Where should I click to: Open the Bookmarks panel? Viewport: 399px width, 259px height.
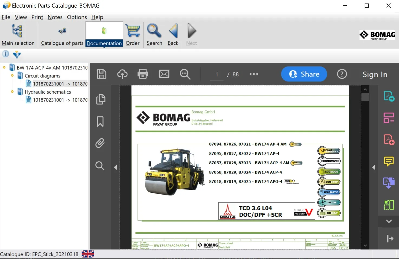100,122
